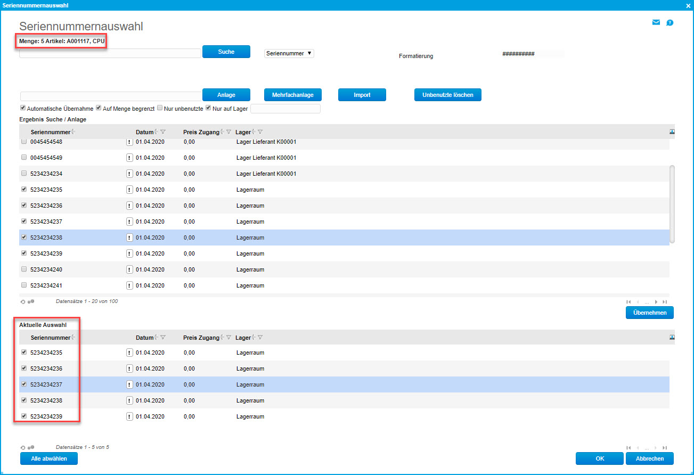Image resolution: width=694 pixels, height=475 pixels.
Task: Open Preis Zugang filter in results table
Action: pyautogui.click(x=228, y=132)
